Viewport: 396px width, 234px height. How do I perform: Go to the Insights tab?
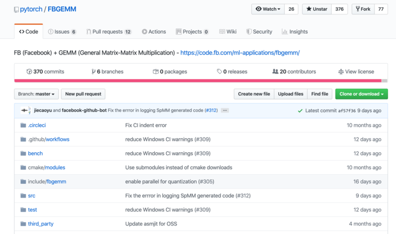click(x=294, y=32)
